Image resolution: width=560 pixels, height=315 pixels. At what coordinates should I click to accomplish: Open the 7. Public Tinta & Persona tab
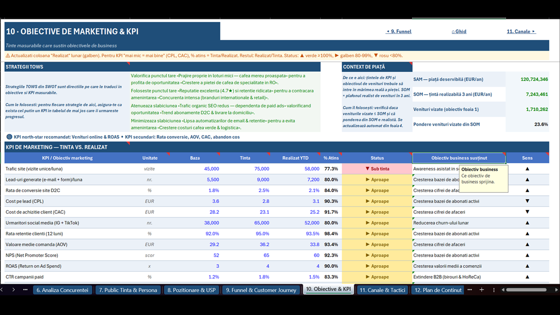(x=128, y=290)
